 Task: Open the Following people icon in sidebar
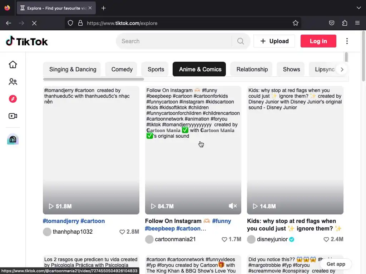[13, 82]
